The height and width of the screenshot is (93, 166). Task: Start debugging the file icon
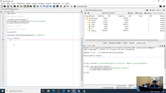[x=38, y=6]
